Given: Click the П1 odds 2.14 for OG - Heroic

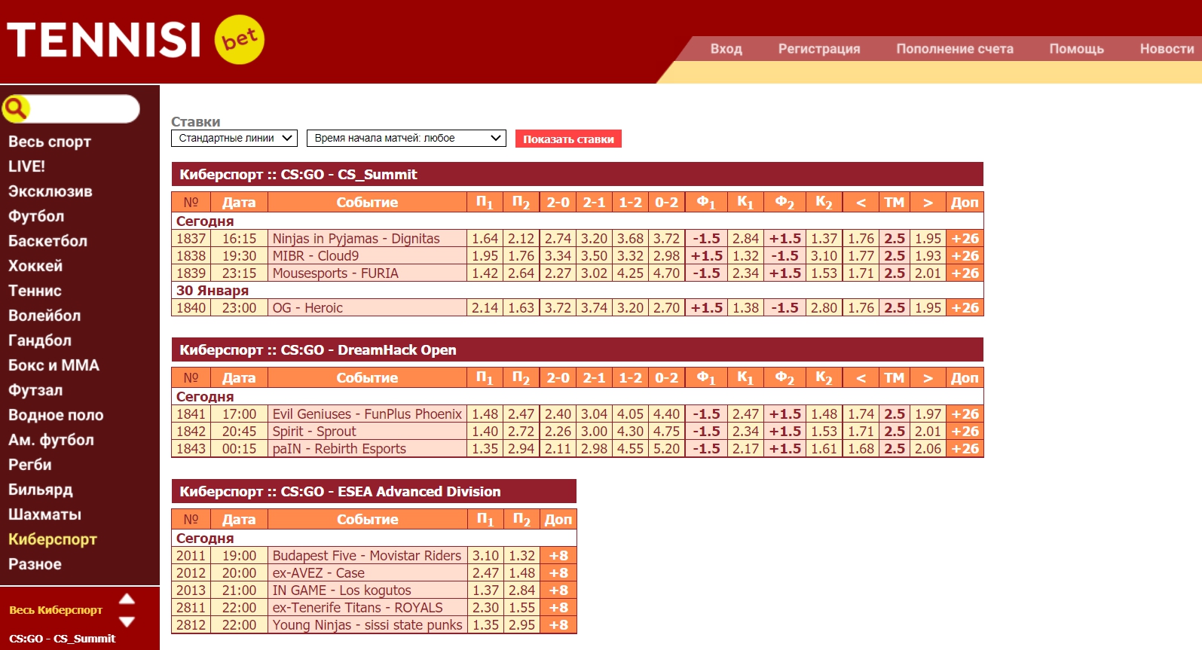Looking at the screenshot, I should click(485, 308).
